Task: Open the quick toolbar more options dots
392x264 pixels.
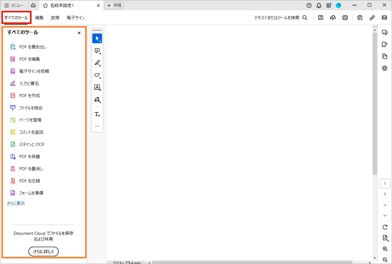Action: [97, 126]
